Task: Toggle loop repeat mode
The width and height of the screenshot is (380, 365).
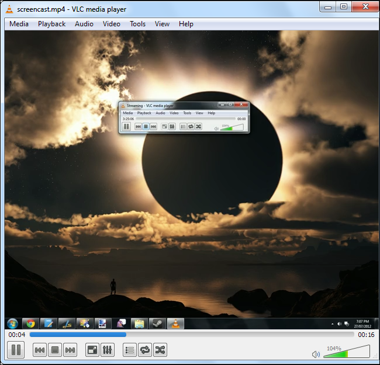Action: click(x=145, y=350)
